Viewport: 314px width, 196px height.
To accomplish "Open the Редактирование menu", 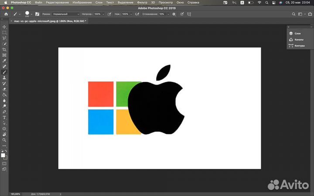I will pos(57,3).
